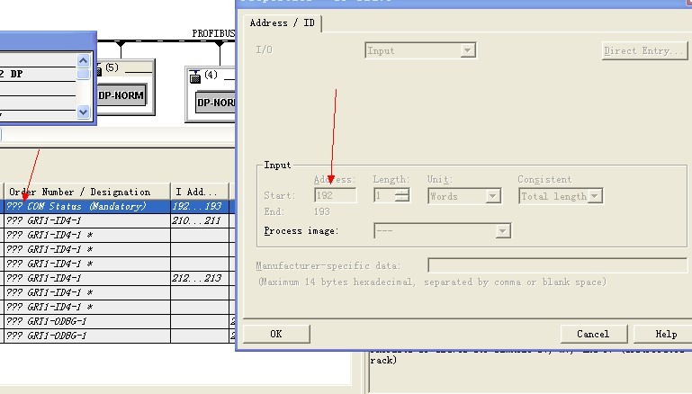Image resolution: width=692 pixels, height=394 pixels.
Task: Switch to the Address / ID tab
Action: tap(282, 22)
